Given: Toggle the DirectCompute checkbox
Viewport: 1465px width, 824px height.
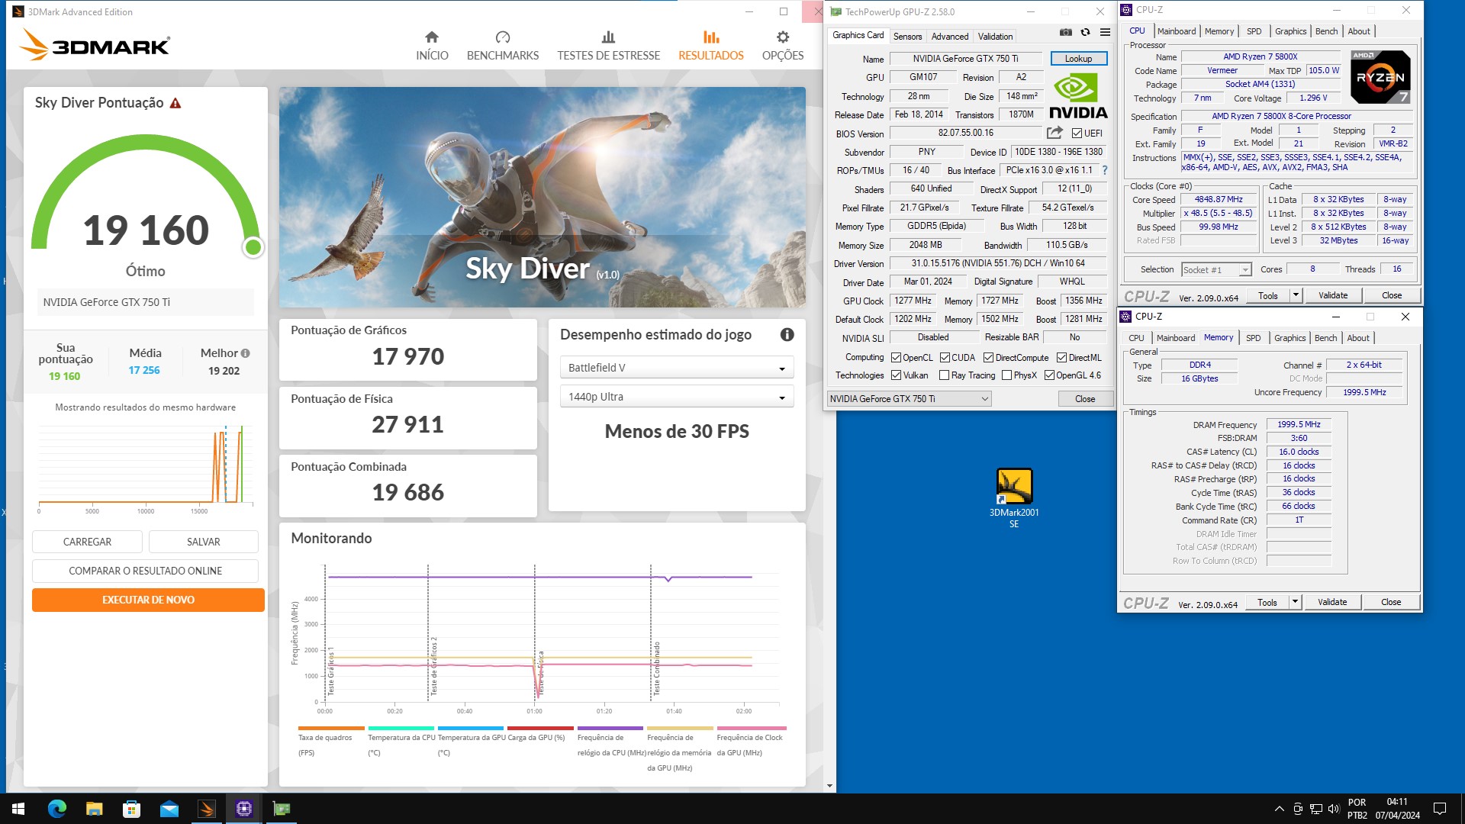Looking at the screenshot, I should tap(988, 357).
